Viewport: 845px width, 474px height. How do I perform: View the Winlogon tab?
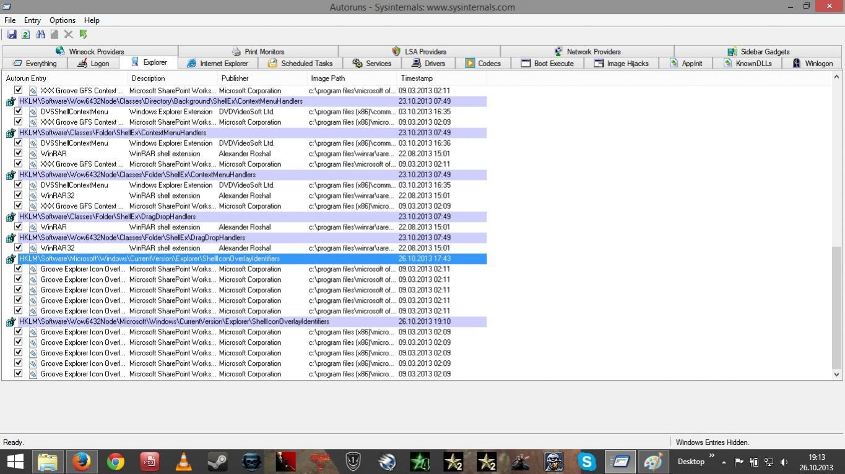point(812,63)
